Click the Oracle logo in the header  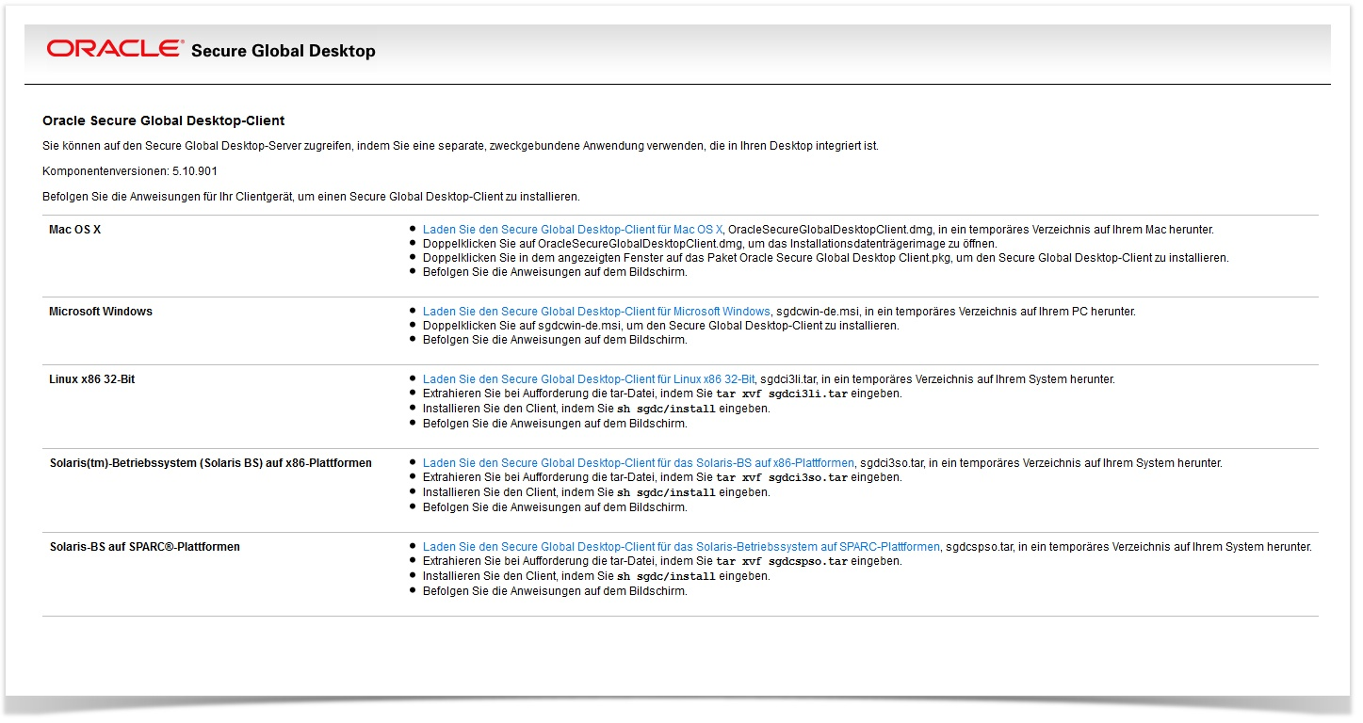pos(115,49)
